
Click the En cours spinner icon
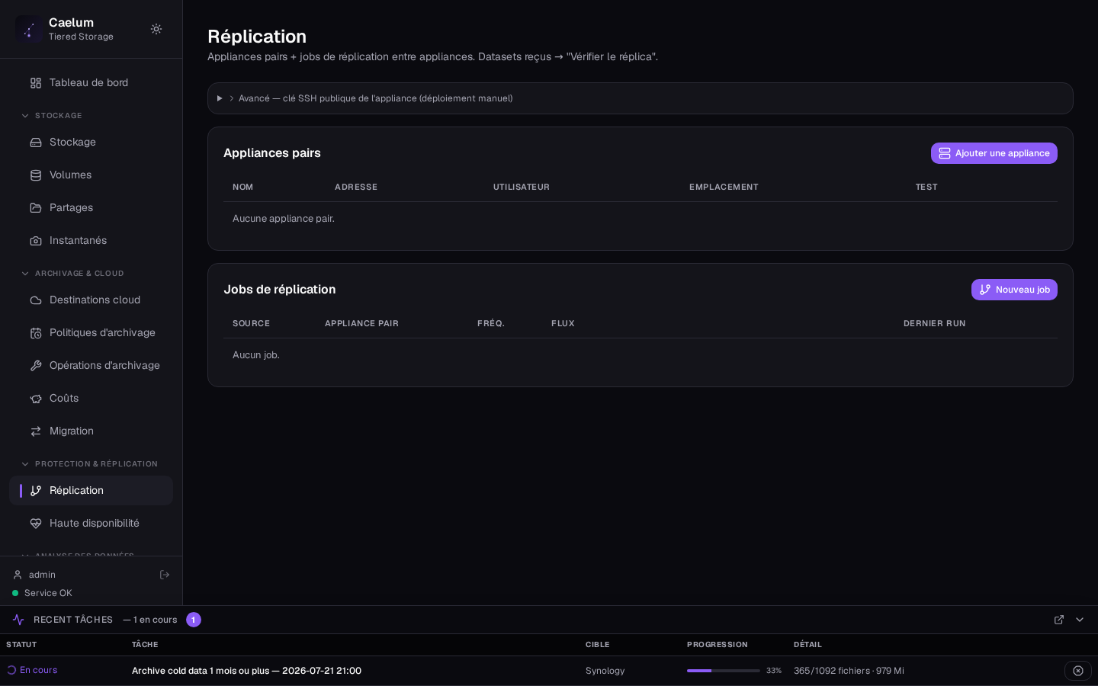pyautogui.click(x=11, y=670)
